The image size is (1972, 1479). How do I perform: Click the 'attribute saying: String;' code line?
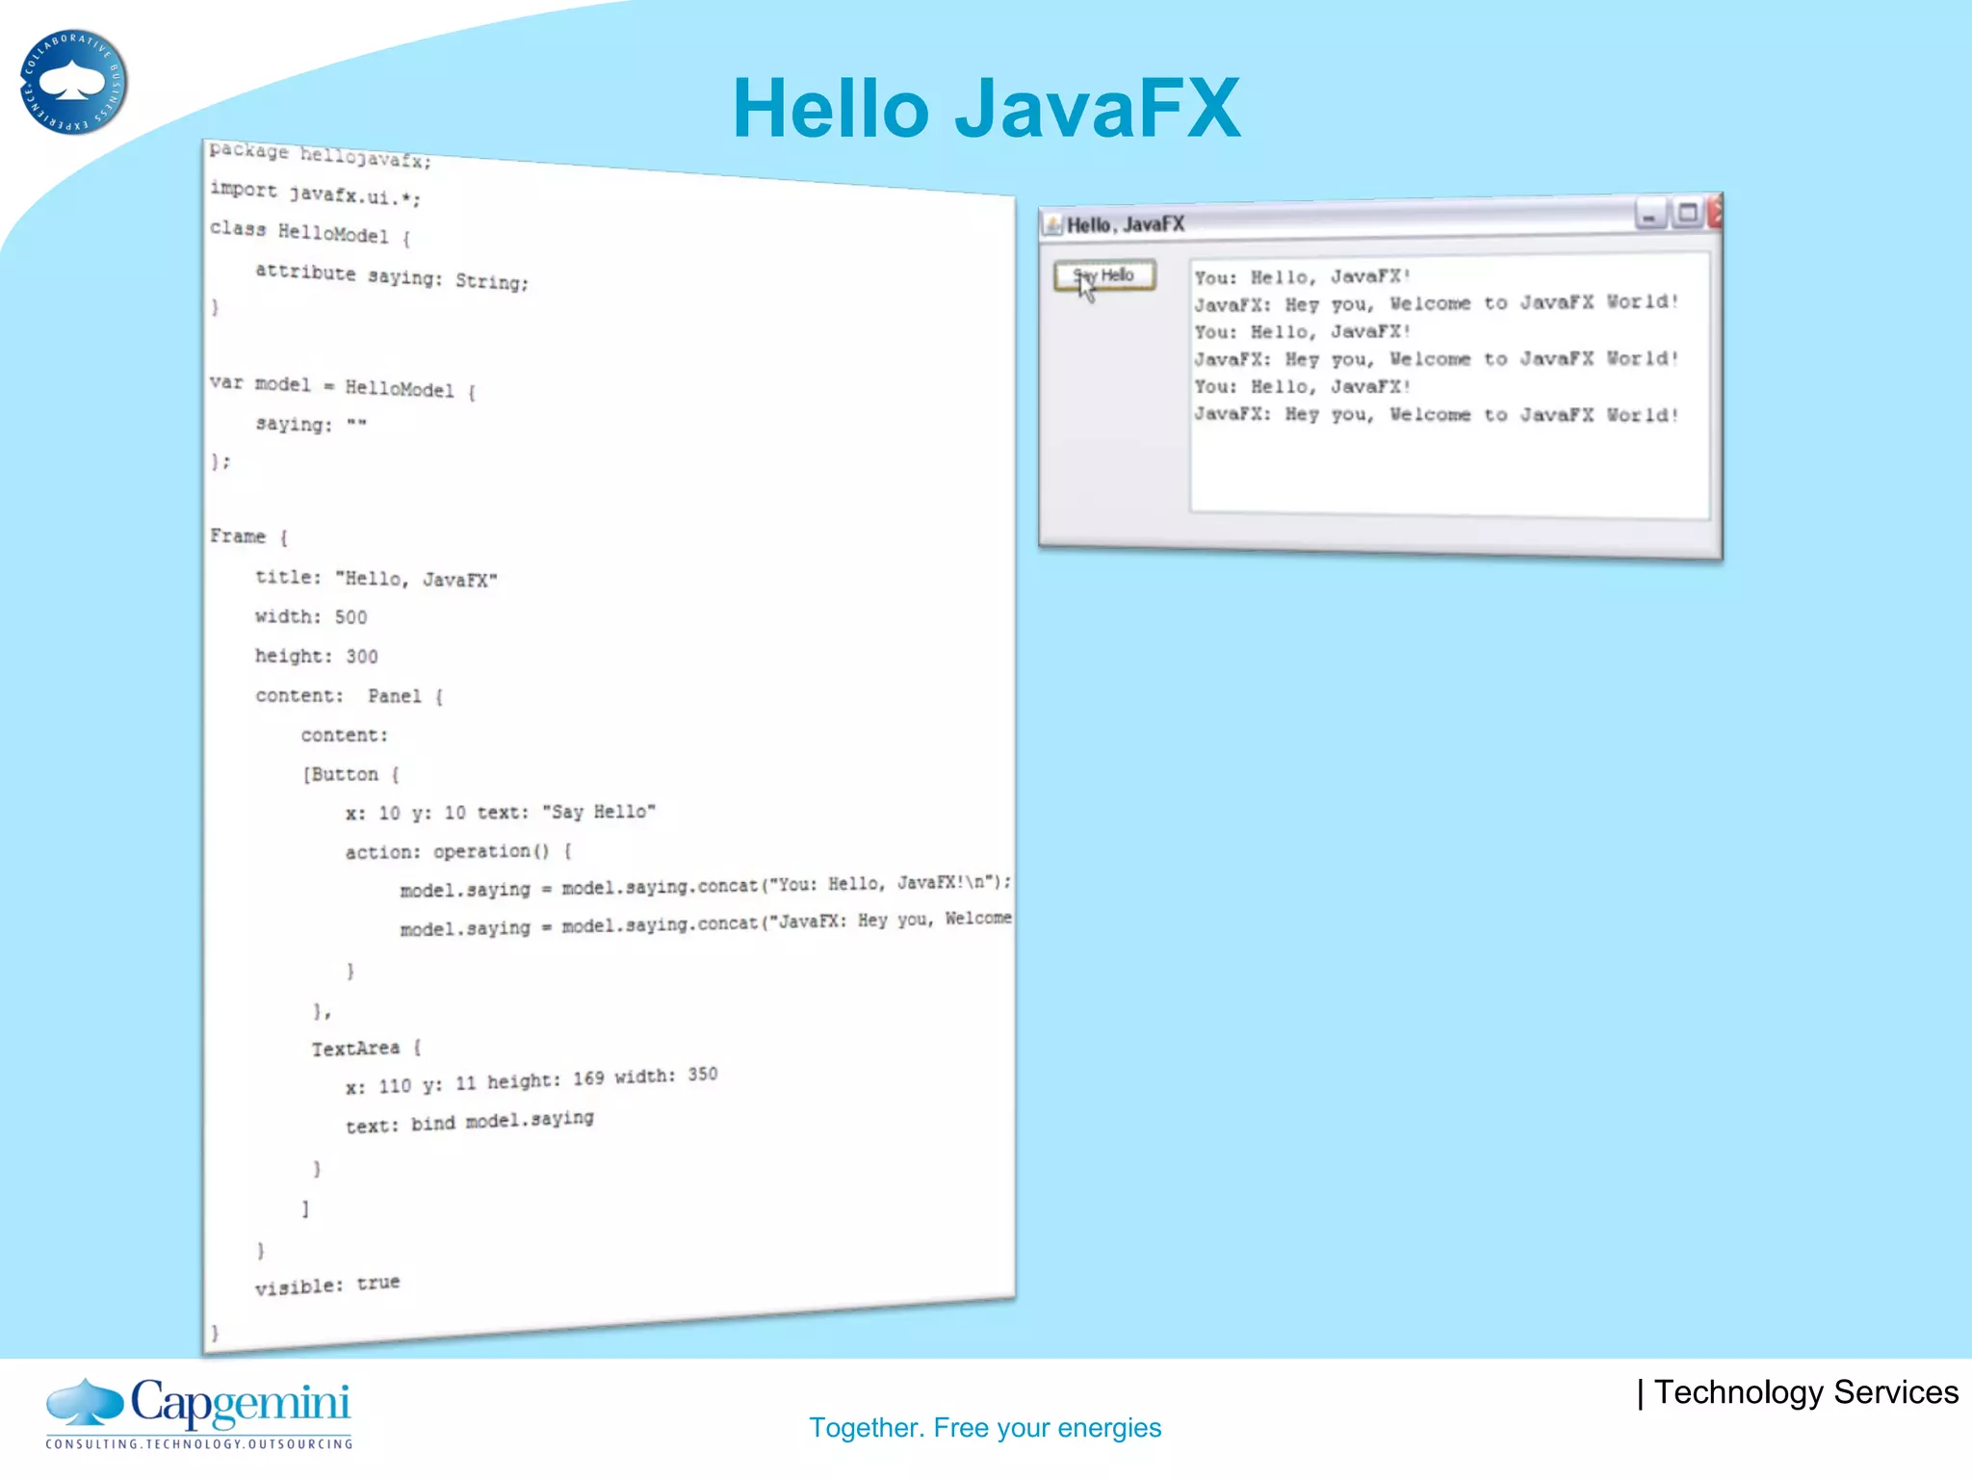tap(392, 276)
